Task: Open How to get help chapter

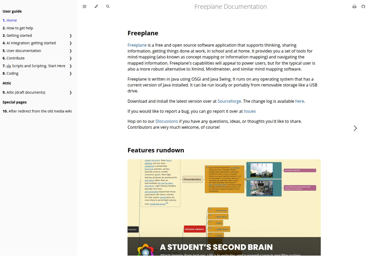Action: 18,28
